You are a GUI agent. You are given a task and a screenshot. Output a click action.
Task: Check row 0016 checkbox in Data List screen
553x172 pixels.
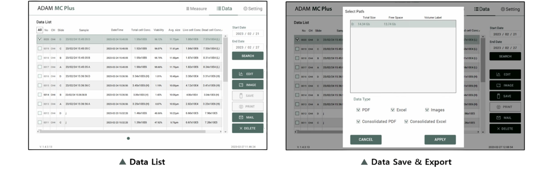pos(40,76)
